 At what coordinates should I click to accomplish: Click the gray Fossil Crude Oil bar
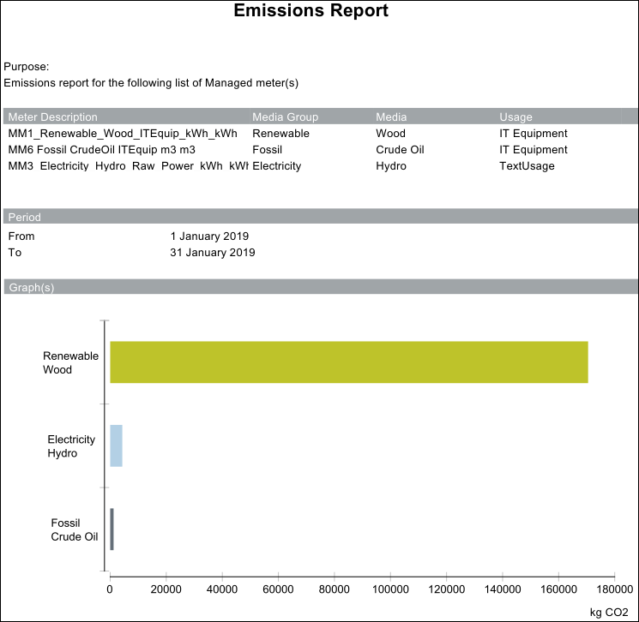pos(112,529)
